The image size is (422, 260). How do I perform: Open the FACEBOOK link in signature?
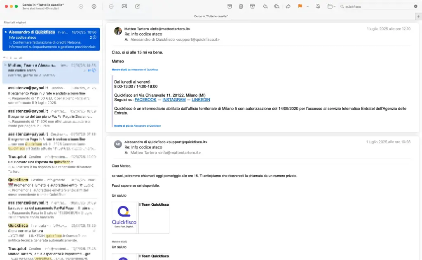(x=145, y=100)
